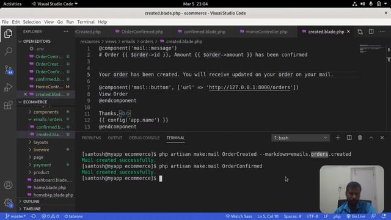Click Ln 5, Col 10 cursor position
The height and width of the screenshot is (220, 391).
(x=268, y=216)
